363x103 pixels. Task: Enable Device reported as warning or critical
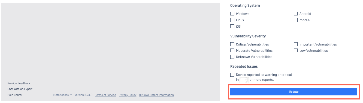tap(232, 75)
